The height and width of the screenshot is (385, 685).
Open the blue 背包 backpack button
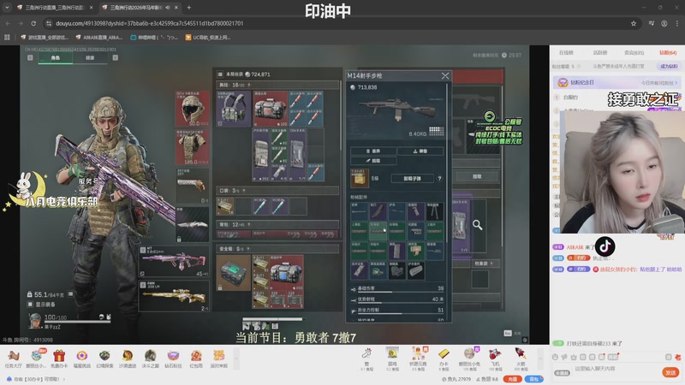pyautogui.click(x=533, y=379)
